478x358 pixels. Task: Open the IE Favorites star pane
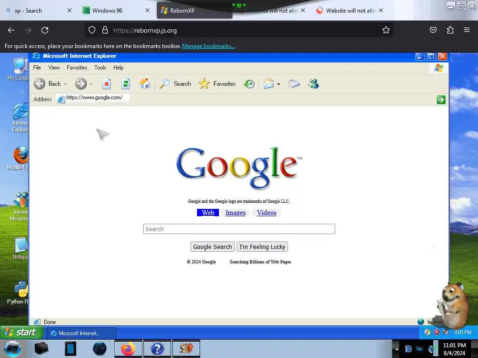coord(217,84)
